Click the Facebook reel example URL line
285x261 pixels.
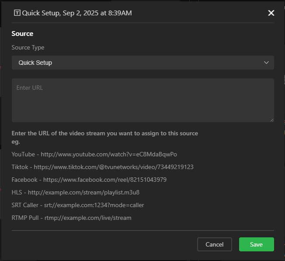point(89,180)
